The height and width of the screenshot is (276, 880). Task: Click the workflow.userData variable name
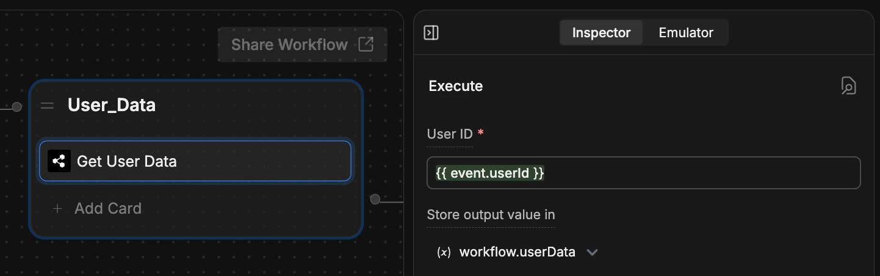tap(518, 252)
